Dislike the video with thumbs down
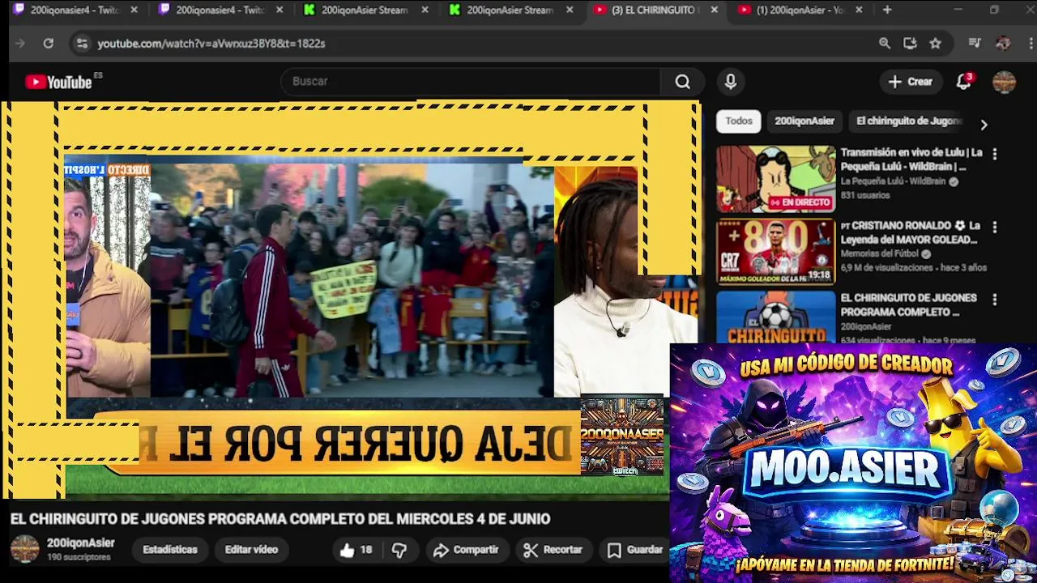The width and height of the screenshot is (1037, 583). point(399,550)
